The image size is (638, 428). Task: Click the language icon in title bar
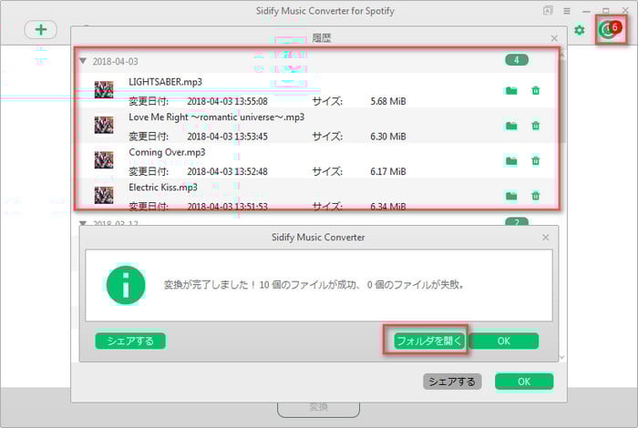(548, 11)
